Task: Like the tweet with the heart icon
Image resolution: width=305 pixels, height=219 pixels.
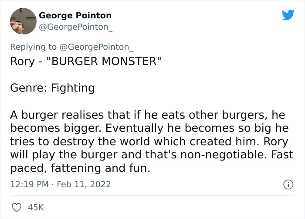Action: click(16, 207)
